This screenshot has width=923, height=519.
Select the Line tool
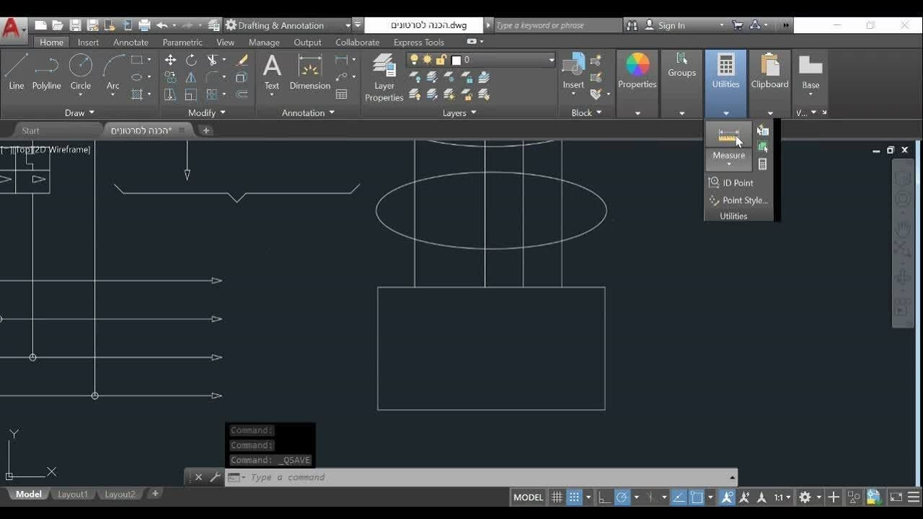click(16, 72)
